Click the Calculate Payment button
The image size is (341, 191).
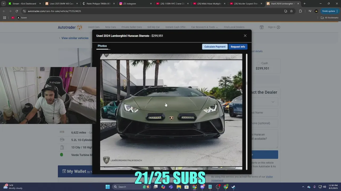215,47
